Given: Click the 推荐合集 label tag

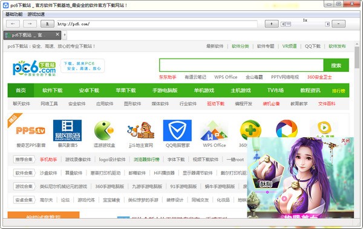Looking at the screenshot, I should [x=24, y=160].
